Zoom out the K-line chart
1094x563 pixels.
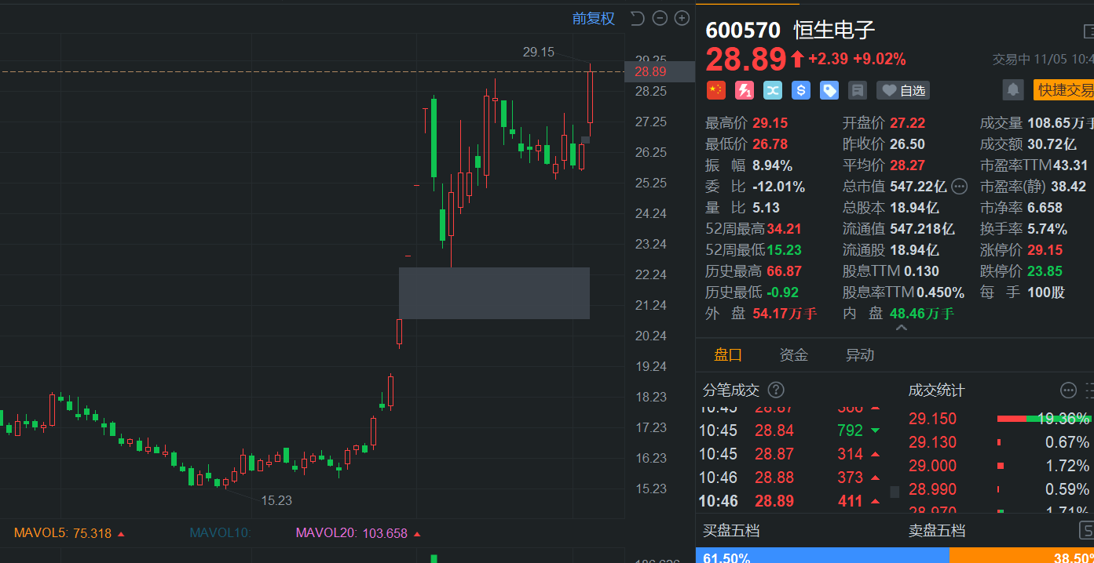pyautogui.click(x=660, y=18)
